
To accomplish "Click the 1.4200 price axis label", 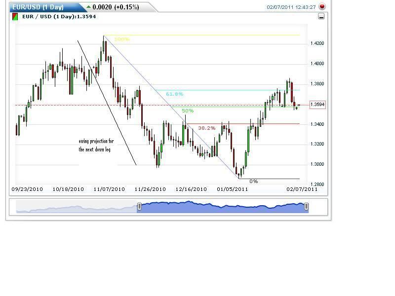I will [x=317, y=43].
